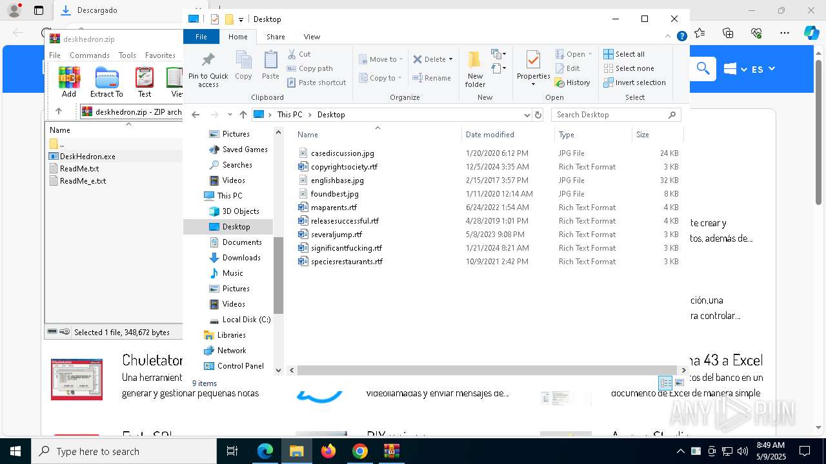Open the Delete dropdown arrow
The height and width of the screenshot is (464, 826).
(x=450, y=59)
